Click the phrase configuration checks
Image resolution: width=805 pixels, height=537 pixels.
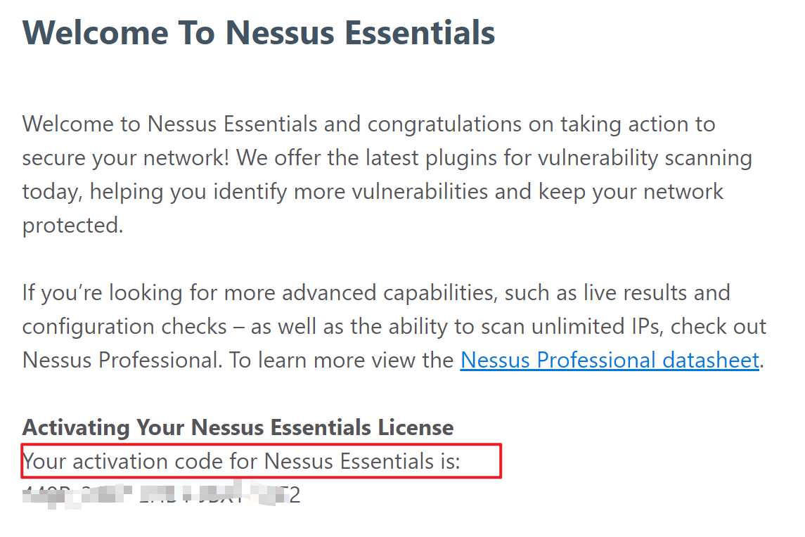coord(124,327)
